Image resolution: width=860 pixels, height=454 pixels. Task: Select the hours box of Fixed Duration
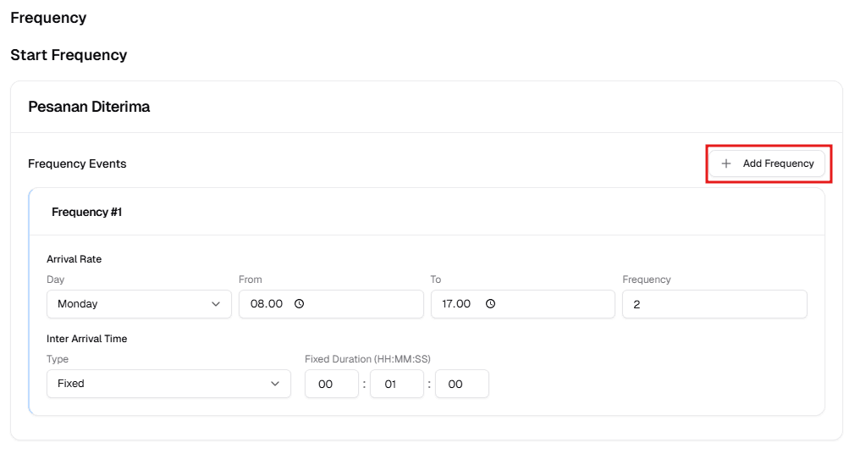[x=331, y=384]
